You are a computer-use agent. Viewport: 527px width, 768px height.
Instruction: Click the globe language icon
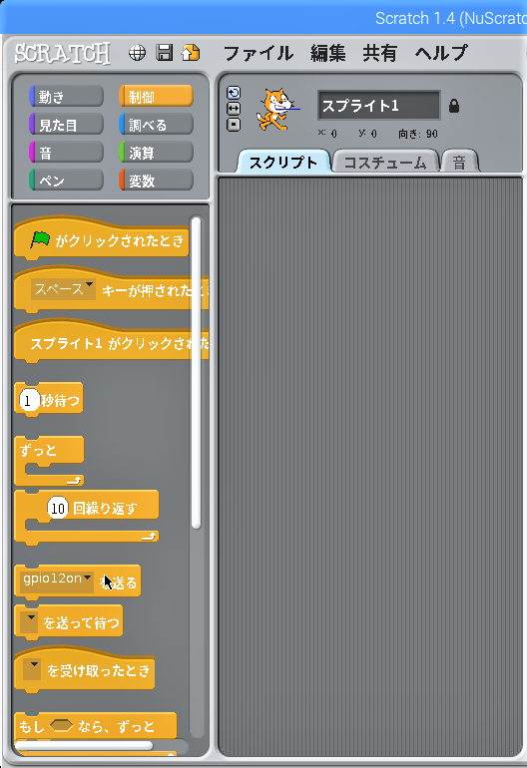(x=137, y=53)
